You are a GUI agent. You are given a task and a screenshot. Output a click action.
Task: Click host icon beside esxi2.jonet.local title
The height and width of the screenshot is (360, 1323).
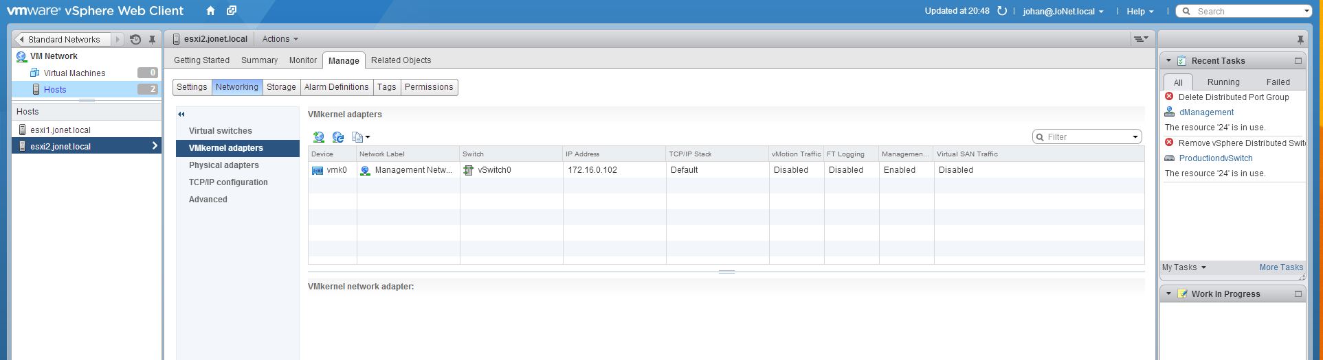coord(177,39)
